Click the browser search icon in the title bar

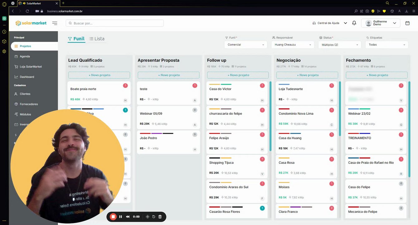(387, 3)
